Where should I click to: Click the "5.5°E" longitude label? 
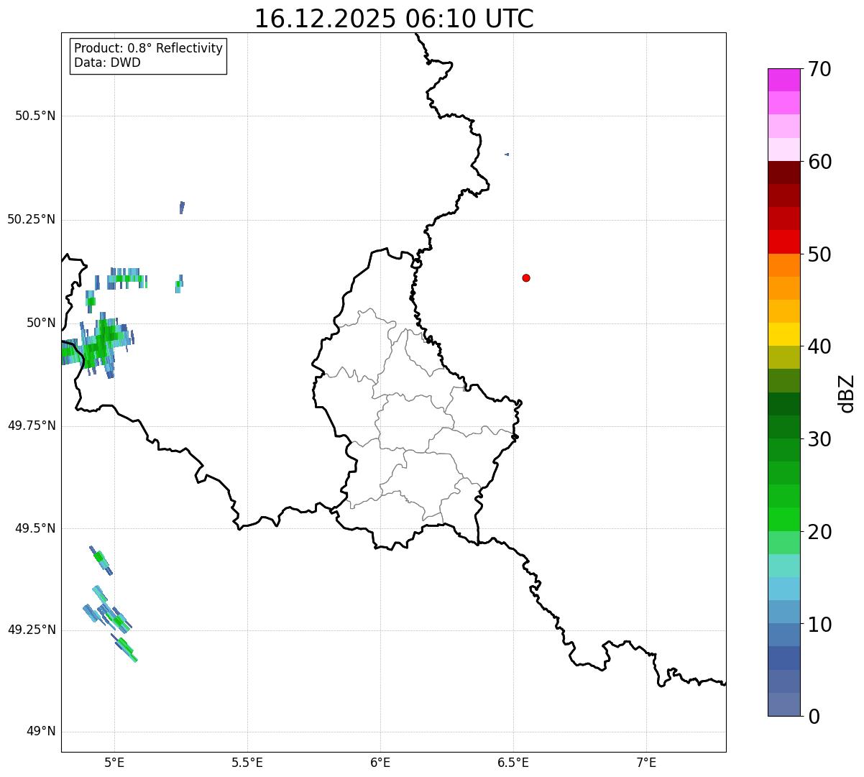point(247,762)
